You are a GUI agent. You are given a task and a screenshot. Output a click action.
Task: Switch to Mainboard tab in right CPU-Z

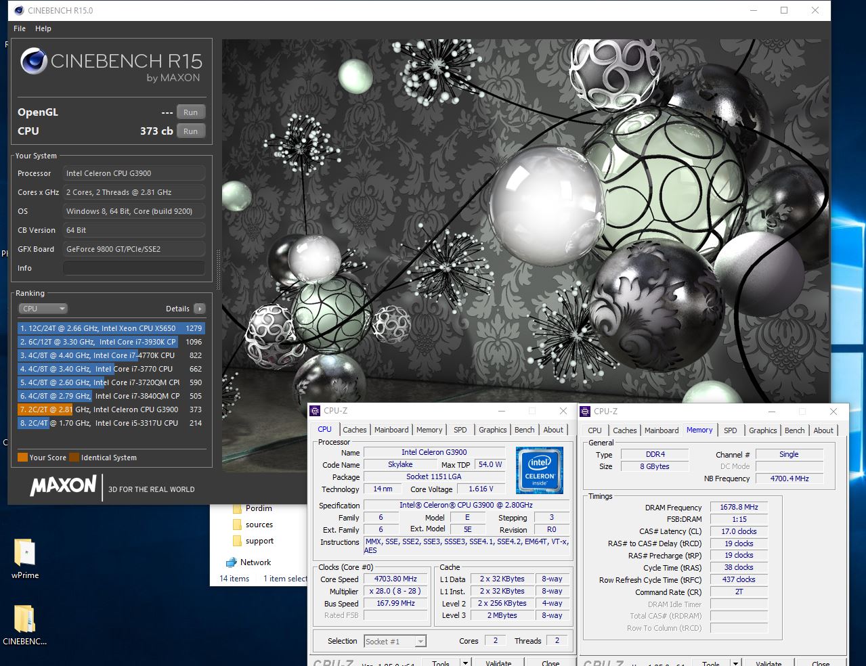pos(662,430)
